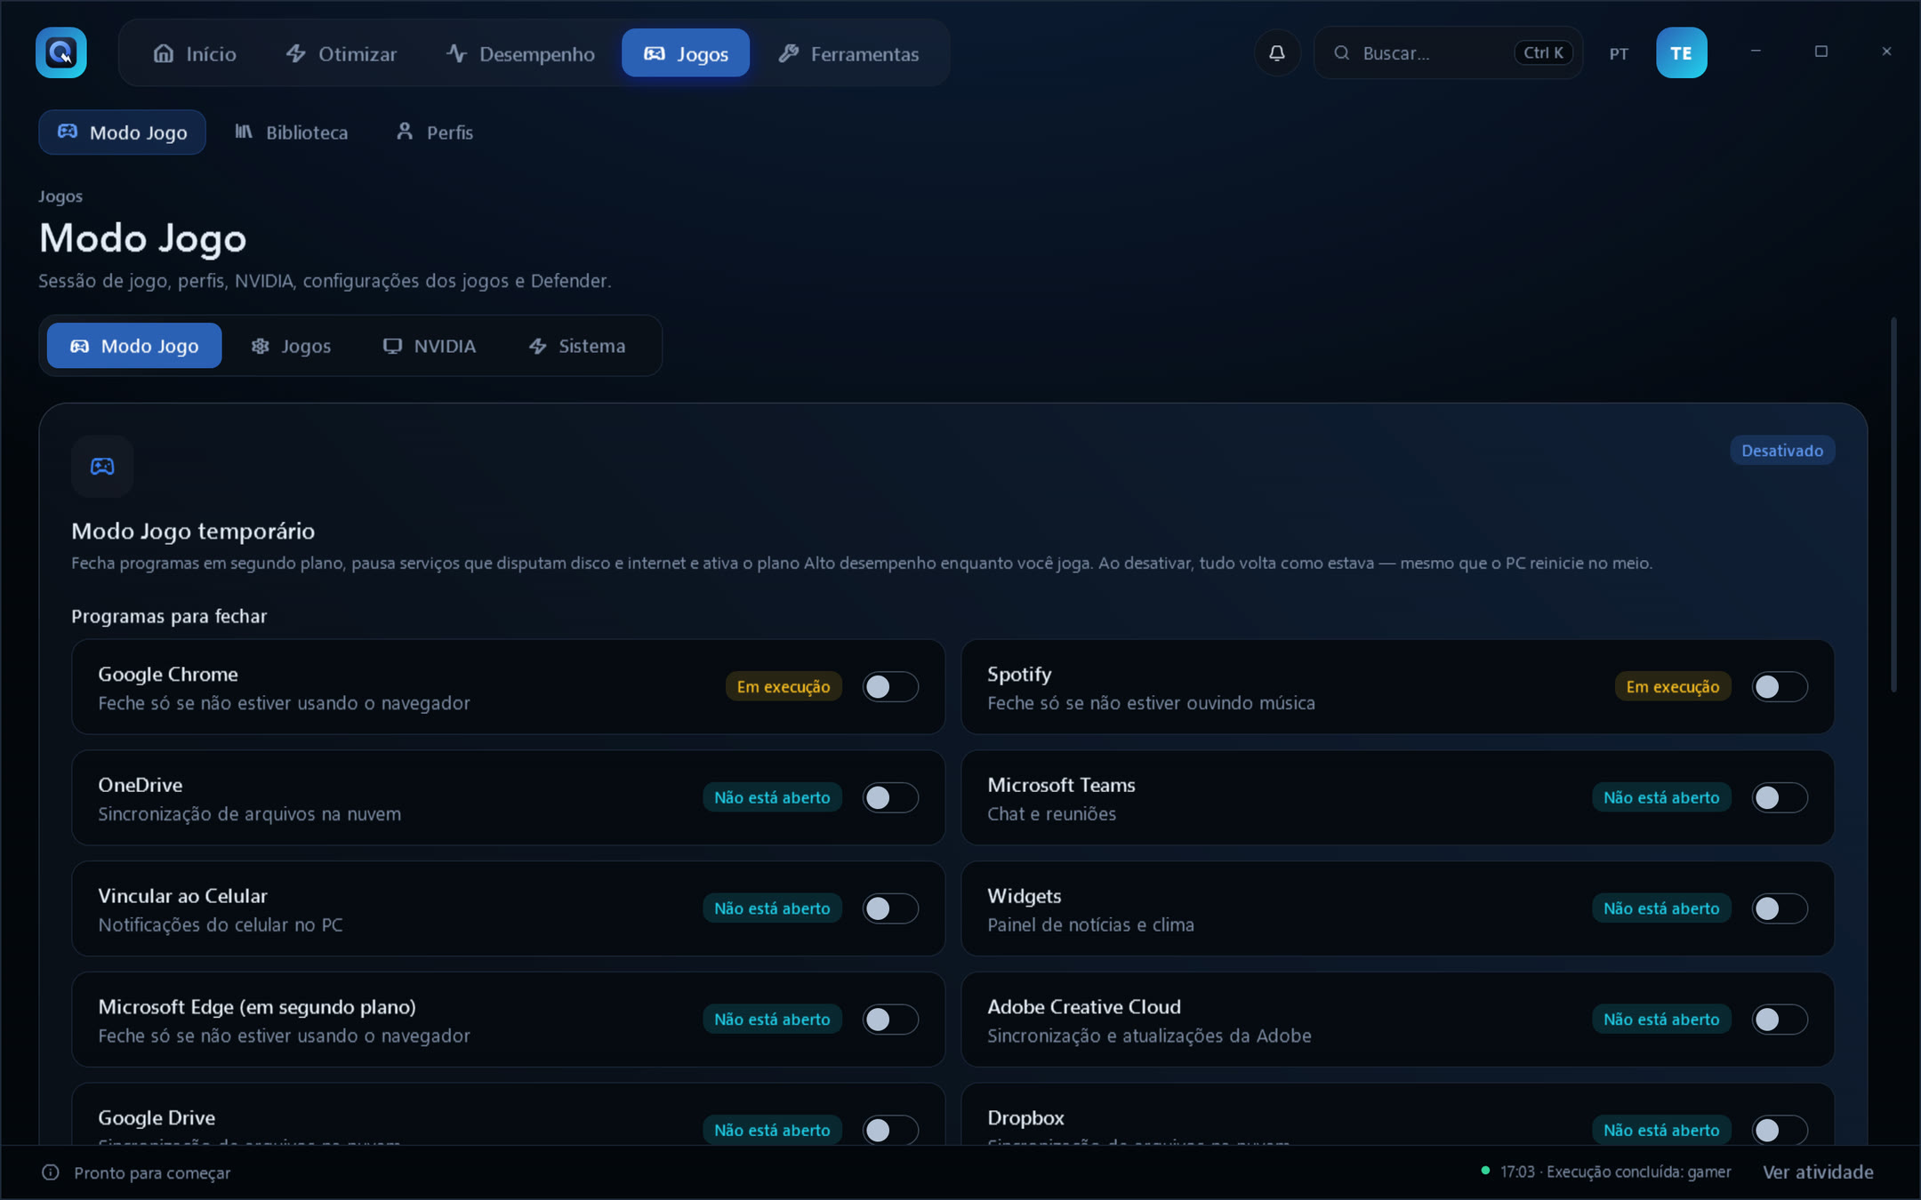Click the search magnifier icon
Viewport: 1921px width, 1200px height.
(x=1341, y=52)
